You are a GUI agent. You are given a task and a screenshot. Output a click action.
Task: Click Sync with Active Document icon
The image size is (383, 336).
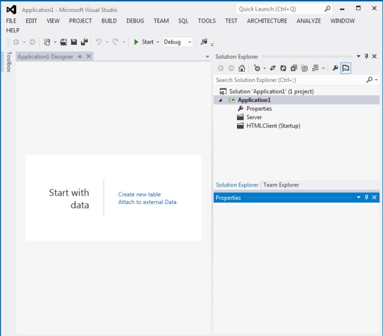tap(272, 68)
